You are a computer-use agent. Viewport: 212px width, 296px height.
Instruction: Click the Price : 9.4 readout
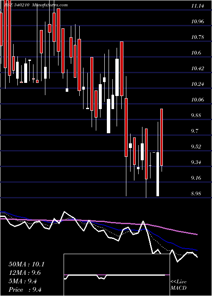[25, 290]
